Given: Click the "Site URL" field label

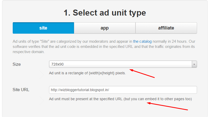Looking at the screenshot, I should pyautogui.click(x=21, y=90).
